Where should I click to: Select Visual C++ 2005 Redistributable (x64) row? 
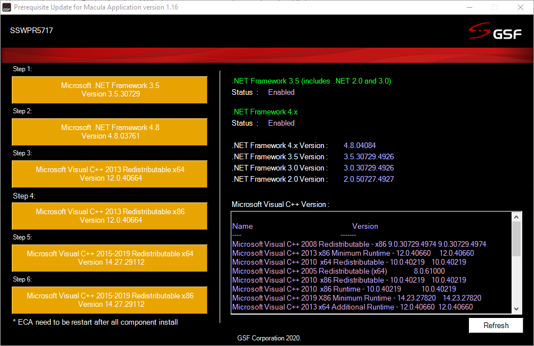pyautogui.click(x=338, y=271)
